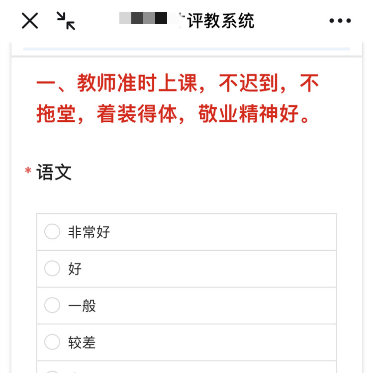The image size is (373, 373).
Task: Tap the 一般 option label text
Action: [82, 306]
